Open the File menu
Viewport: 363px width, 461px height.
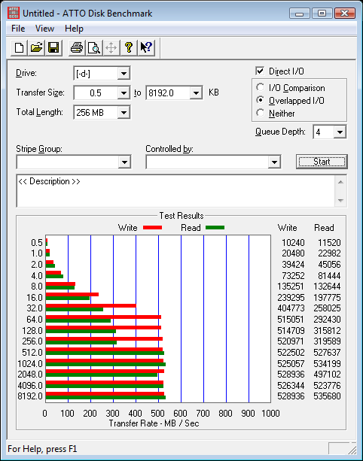pyautogui.click(x=18, y=29)
